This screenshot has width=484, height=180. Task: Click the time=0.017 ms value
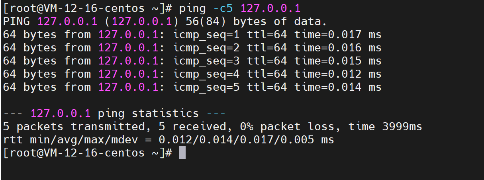pyautogui.click(x=338, y=35)
